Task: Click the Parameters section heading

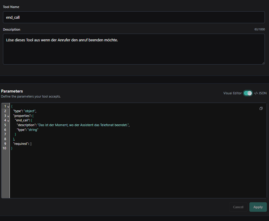Action: click(12, 91)
